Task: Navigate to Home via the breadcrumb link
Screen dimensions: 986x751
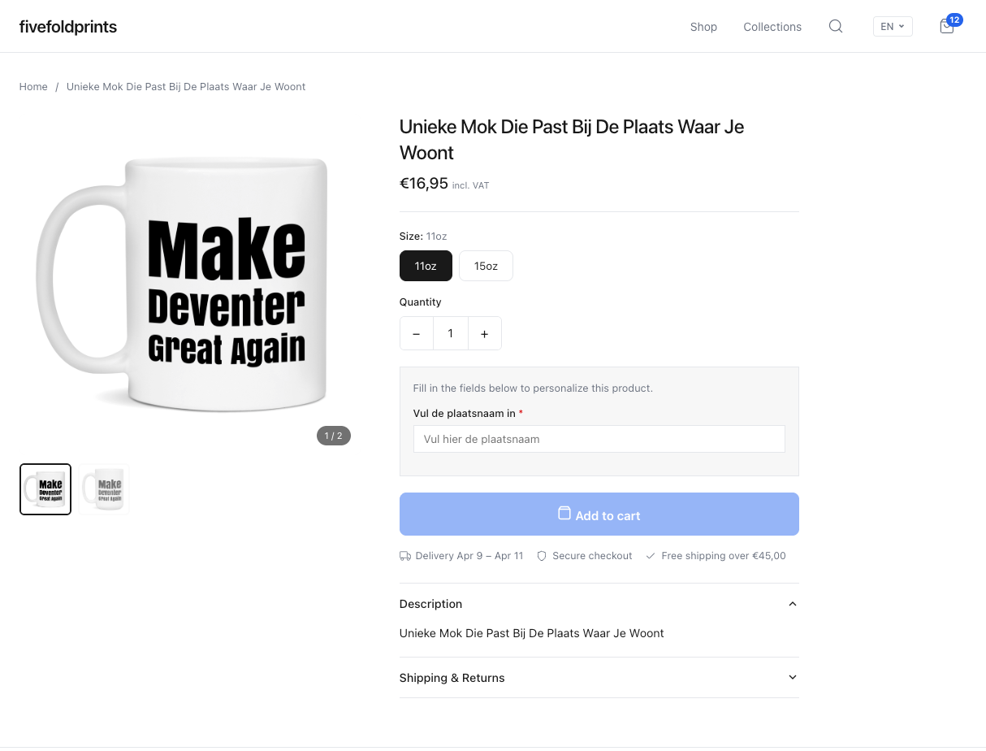Action: 33,86
